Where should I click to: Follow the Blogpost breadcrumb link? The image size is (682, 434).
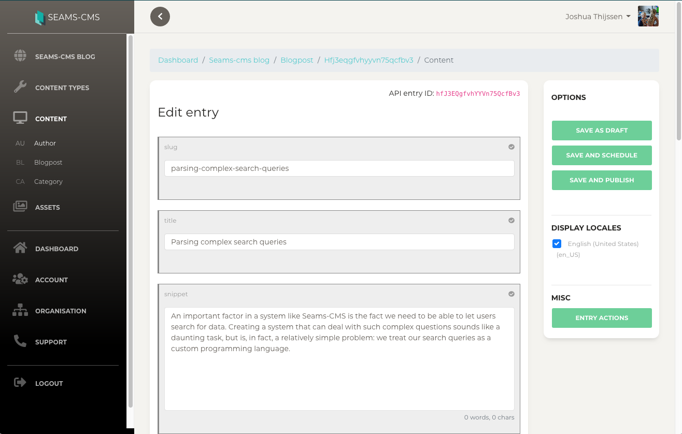pos(297,60)
